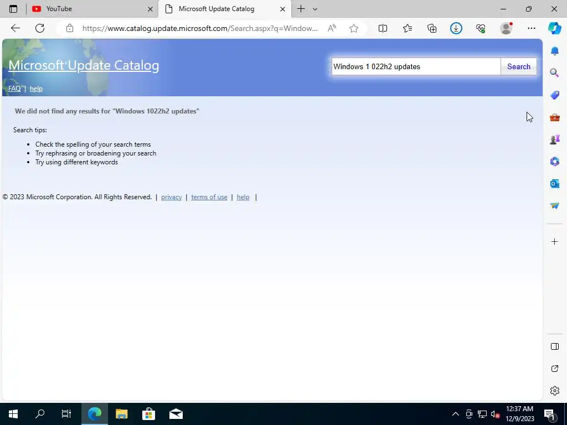Viewport: 567px width, 425px height.
Task: Open sidebar Tools briefcase
Action: point(554,117)
